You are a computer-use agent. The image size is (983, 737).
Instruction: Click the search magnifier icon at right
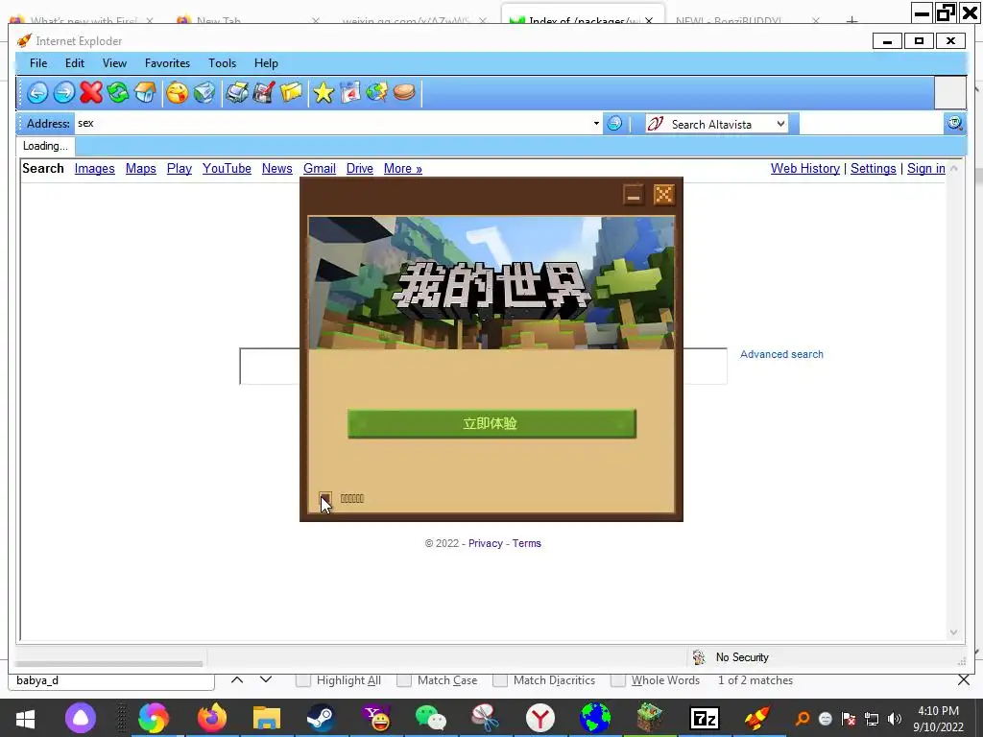tap(954, 124)
